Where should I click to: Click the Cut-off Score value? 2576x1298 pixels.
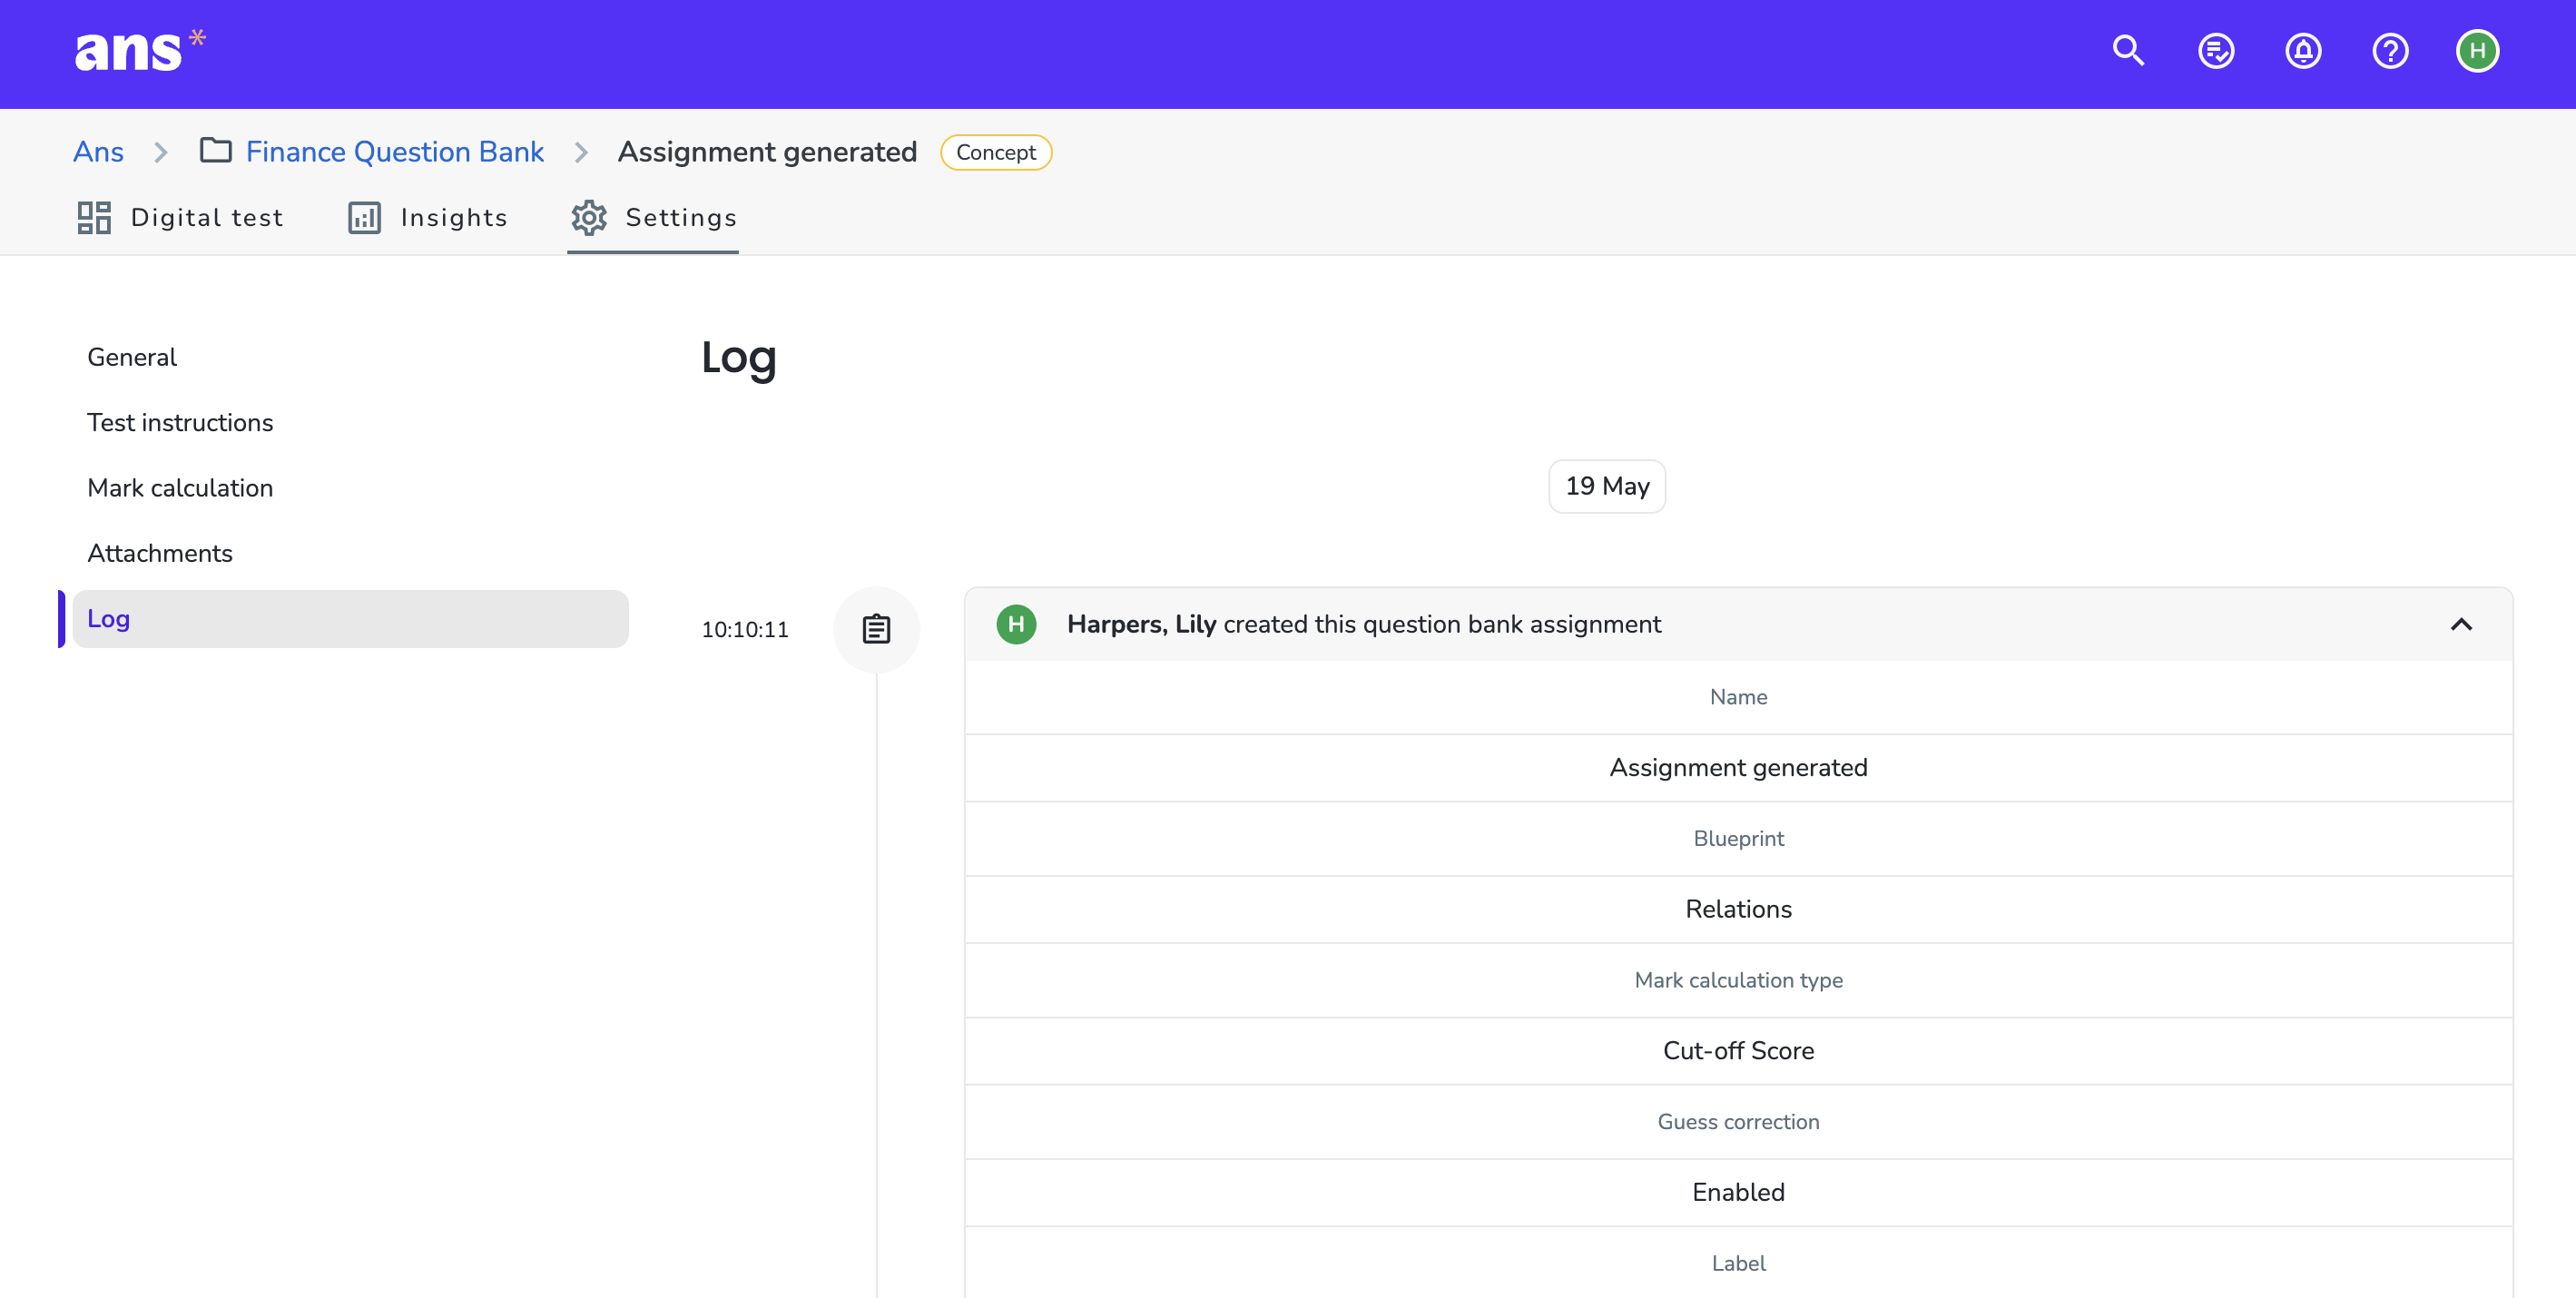(x=1738, y=1051)
